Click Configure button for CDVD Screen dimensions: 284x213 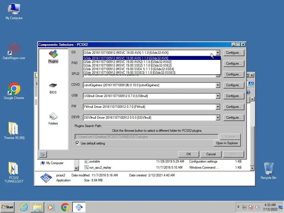click(234, 85)
